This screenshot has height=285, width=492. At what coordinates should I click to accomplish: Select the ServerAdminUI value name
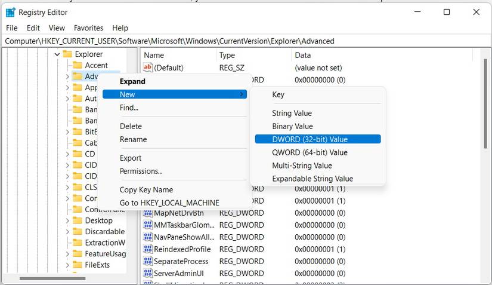click(x=178, y=274)
